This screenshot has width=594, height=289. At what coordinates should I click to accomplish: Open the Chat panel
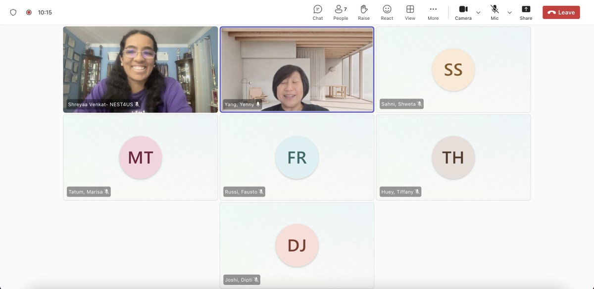pos(318,12)
